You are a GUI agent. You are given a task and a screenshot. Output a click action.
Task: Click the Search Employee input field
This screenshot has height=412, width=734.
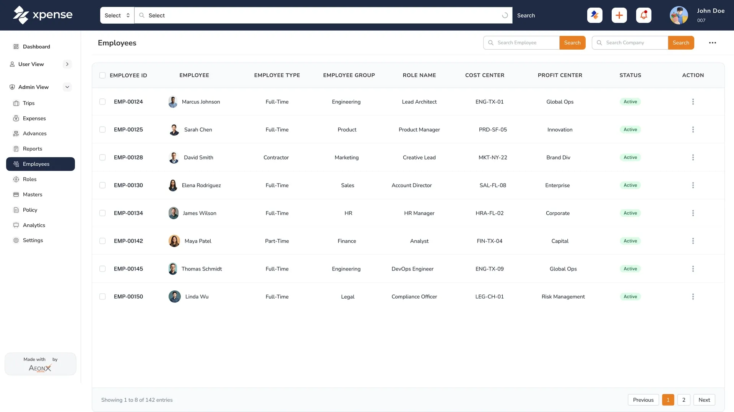click(x=521, y=43)
